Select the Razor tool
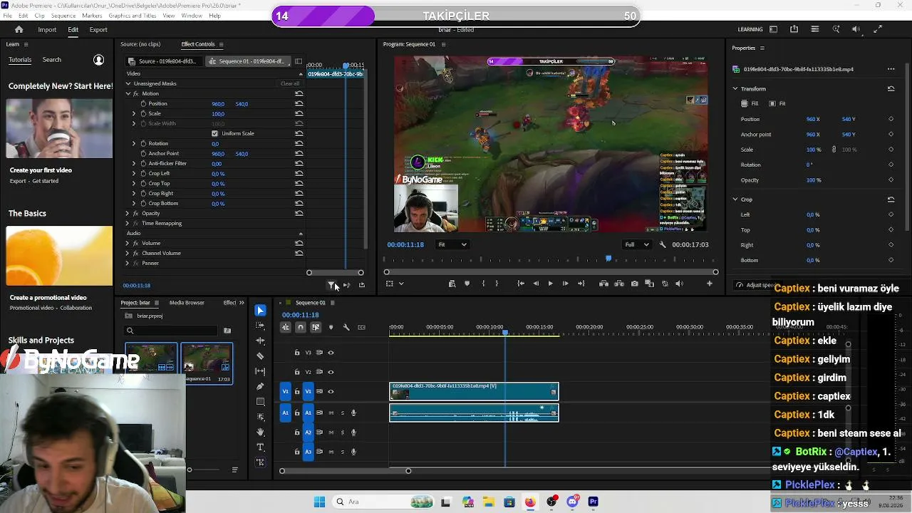Screen dimensions: 912x513 point(260,356)
